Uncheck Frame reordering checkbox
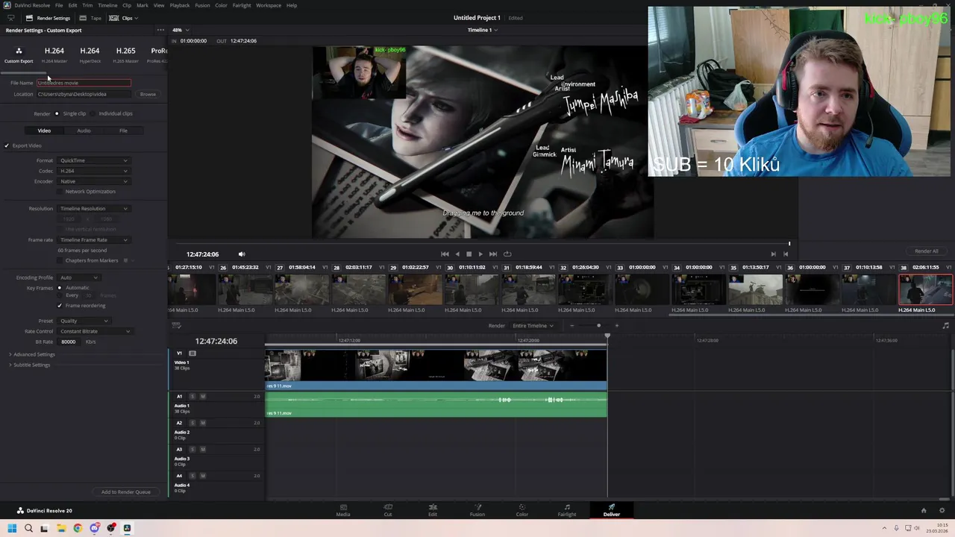The image size is (955, 537). pos(60,305)
